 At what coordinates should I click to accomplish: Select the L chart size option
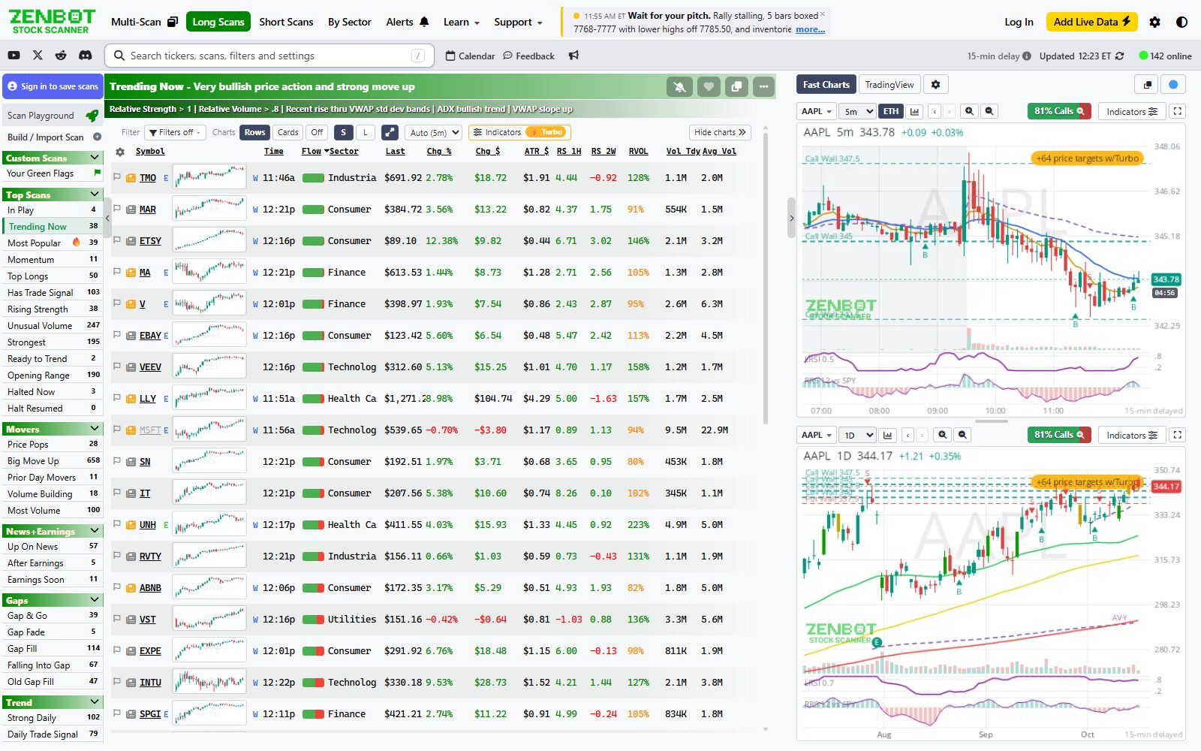[366, 132]
